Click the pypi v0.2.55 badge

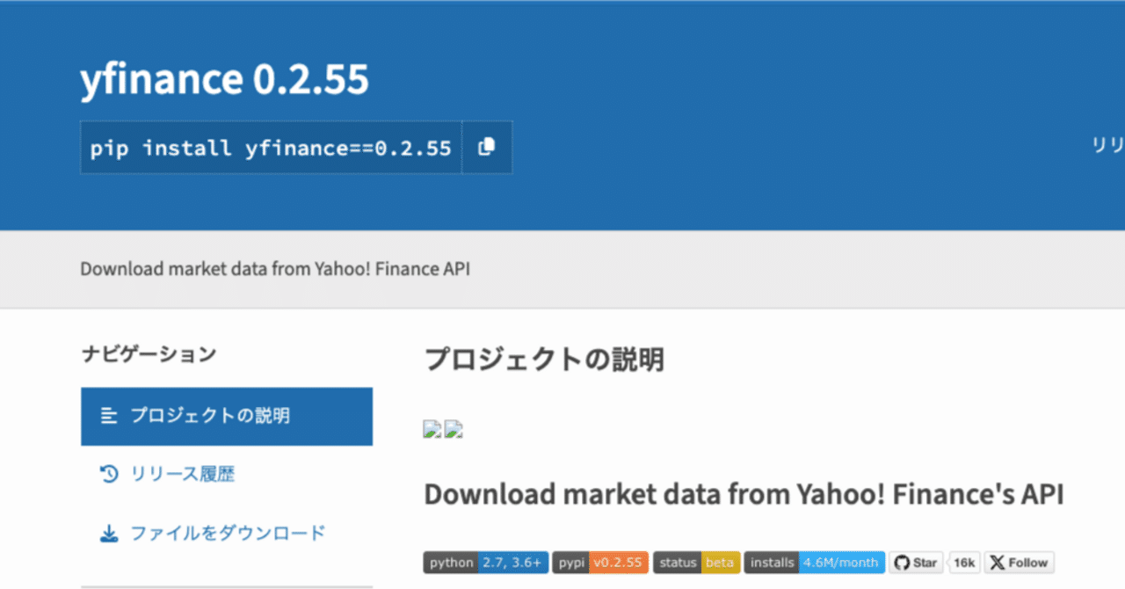[599, 562]
